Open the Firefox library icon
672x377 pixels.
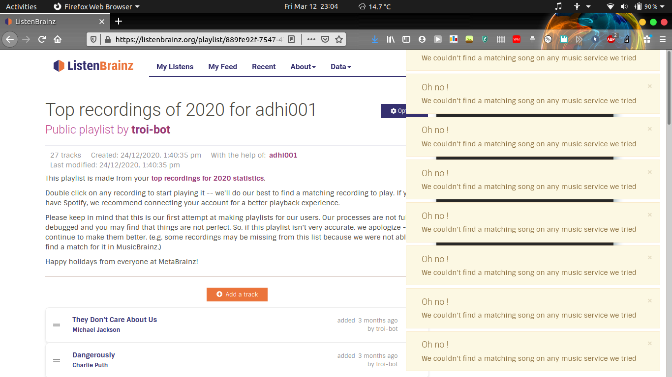[x=391, y=39]
